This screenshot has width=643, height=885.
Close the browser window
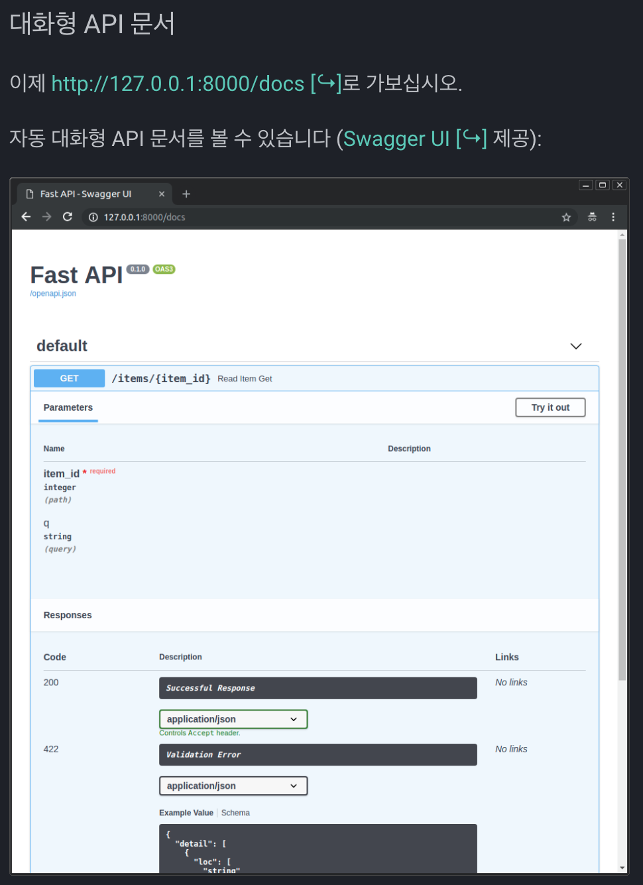pos(619,185)
